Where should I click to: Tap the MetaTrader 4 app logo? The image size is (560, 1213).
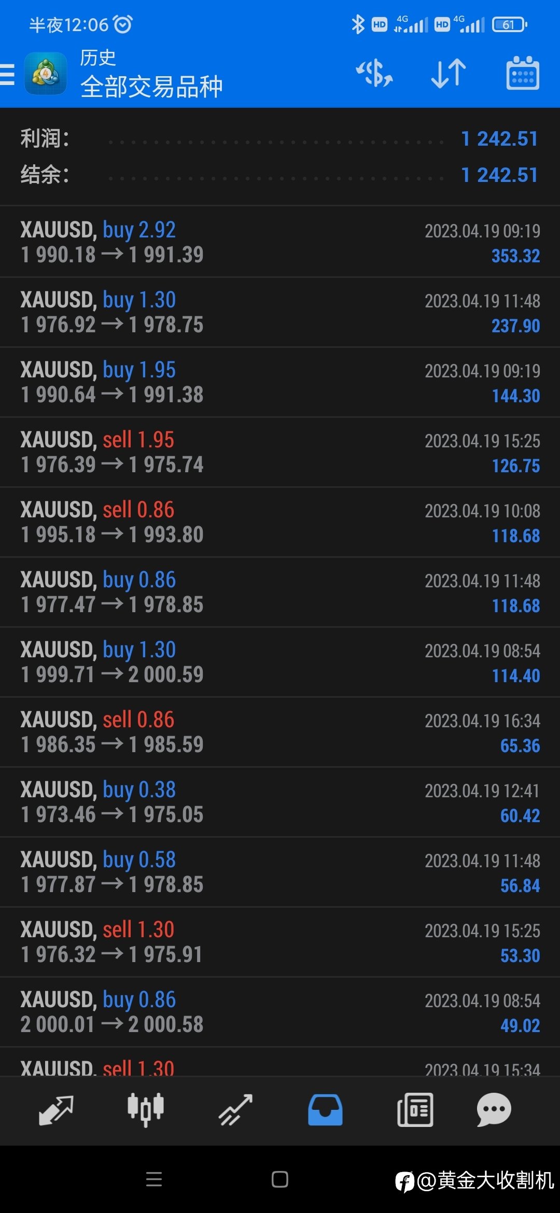click(46, 74)
